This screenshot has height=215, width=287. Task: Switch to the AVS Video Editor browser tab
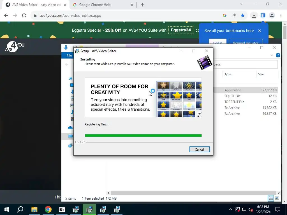tap(36, 5)
